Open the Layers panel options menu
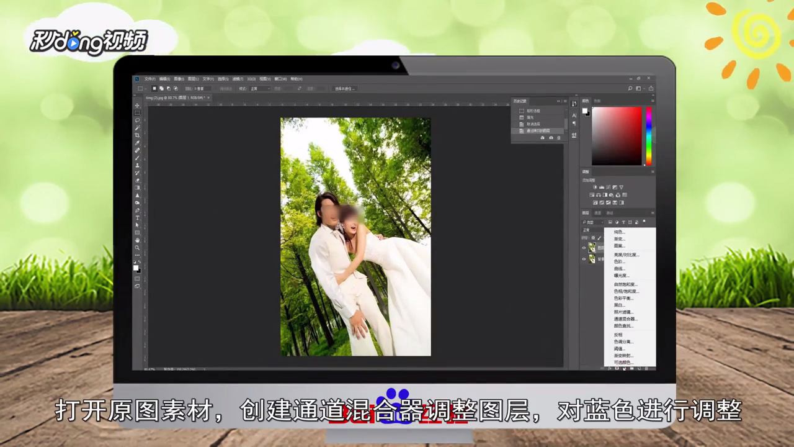Screen dimensions: 794x447 point(653,213)
